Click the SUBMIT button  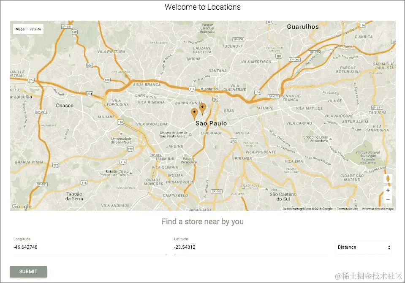28,272
